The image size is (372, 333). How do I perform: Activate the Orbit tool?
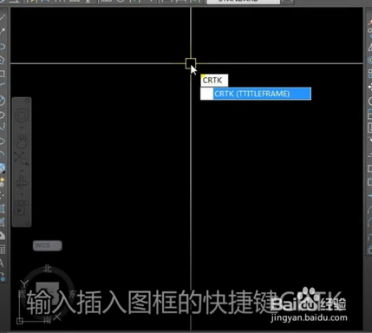tap(22, 183)
